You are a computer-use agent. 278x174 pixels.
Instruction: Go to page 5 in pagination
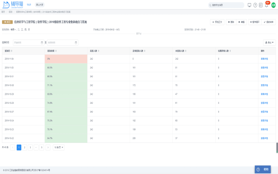42,147
